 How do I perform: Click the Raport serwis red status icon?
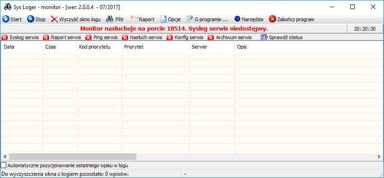click(x=46, y=38)
